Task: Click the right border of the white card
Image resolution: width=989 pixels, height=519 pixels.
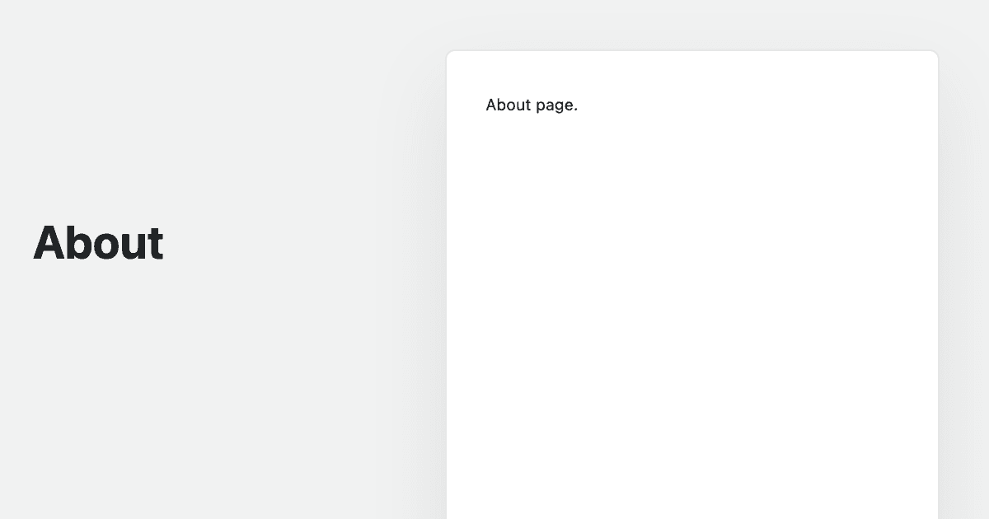Action: tap(938, 284)
